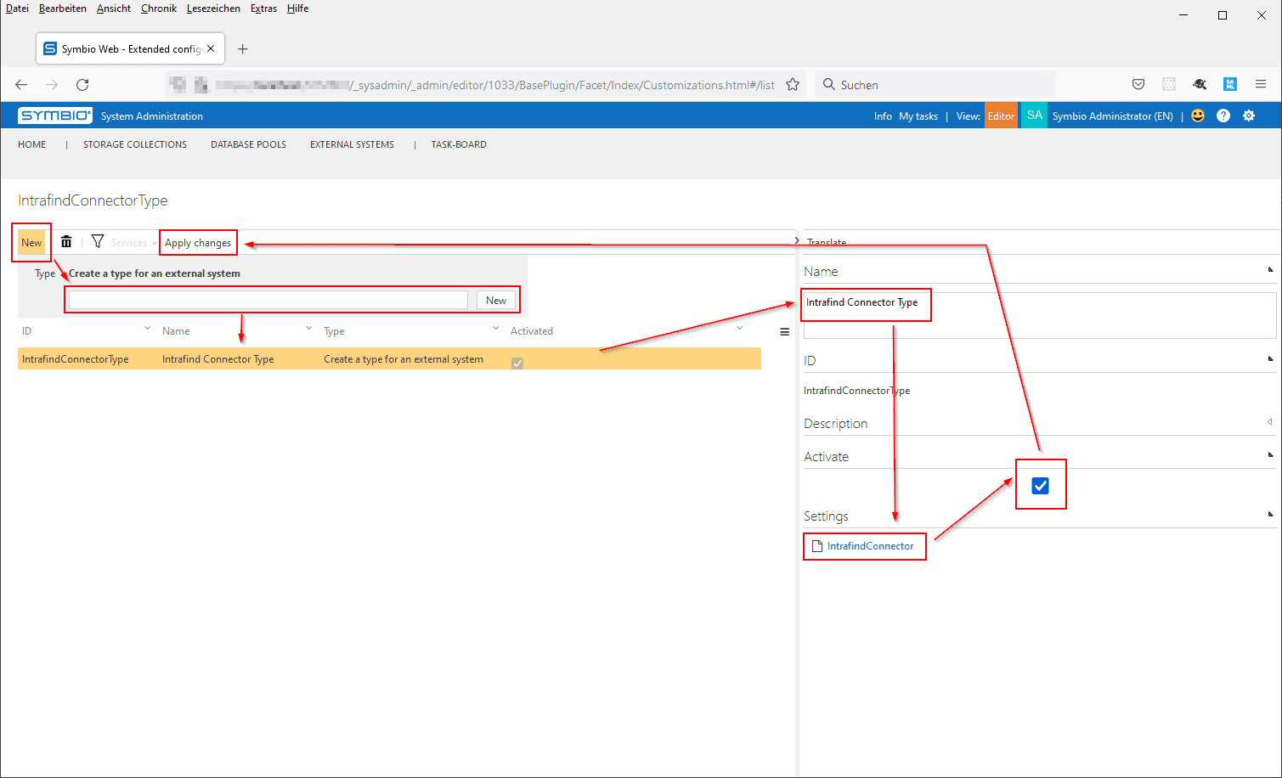1282x778 pixels.
Task: Reload the page in browser
Action: (x=82, y=85)
